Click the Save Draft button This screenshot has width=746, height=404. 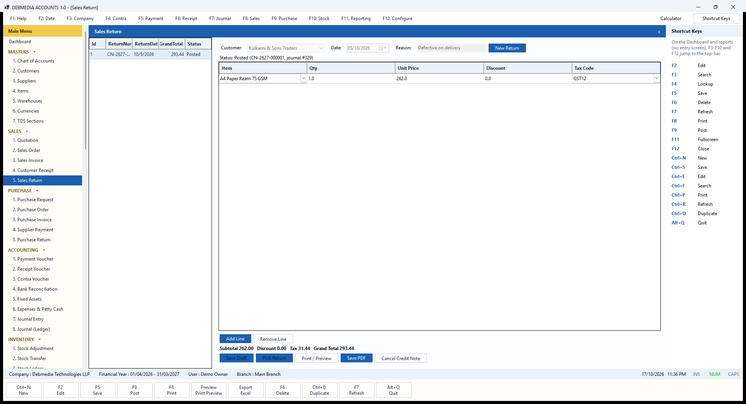coord(236,358)
